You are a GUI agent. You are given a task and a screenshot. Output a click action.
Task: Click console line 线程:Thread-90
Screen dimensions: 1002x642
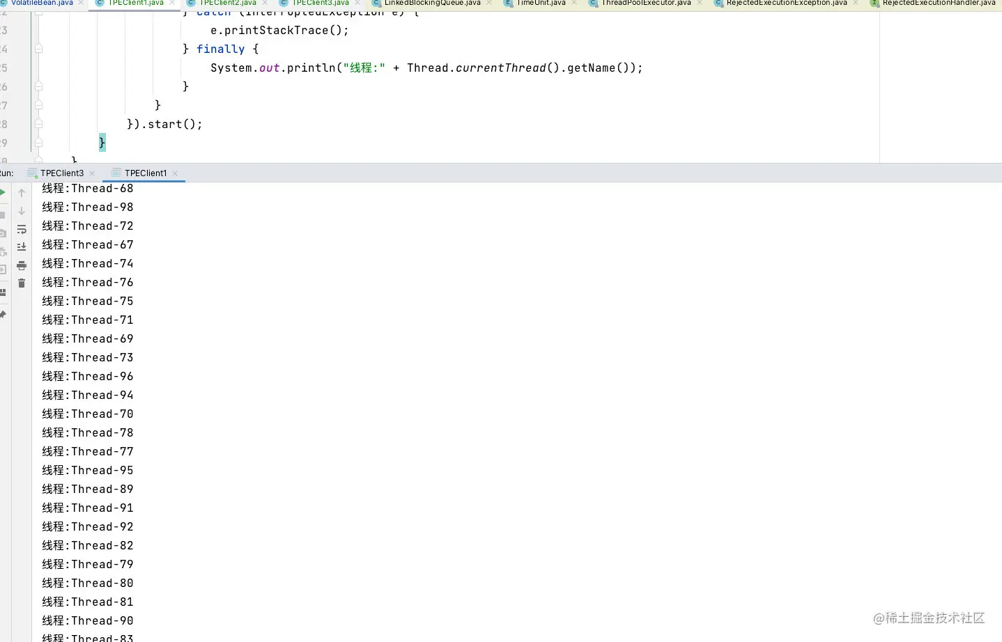pos(88,620)
